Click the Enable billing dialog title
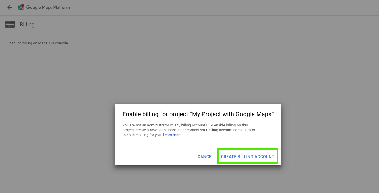379x193 pixels. coord(198,114)
